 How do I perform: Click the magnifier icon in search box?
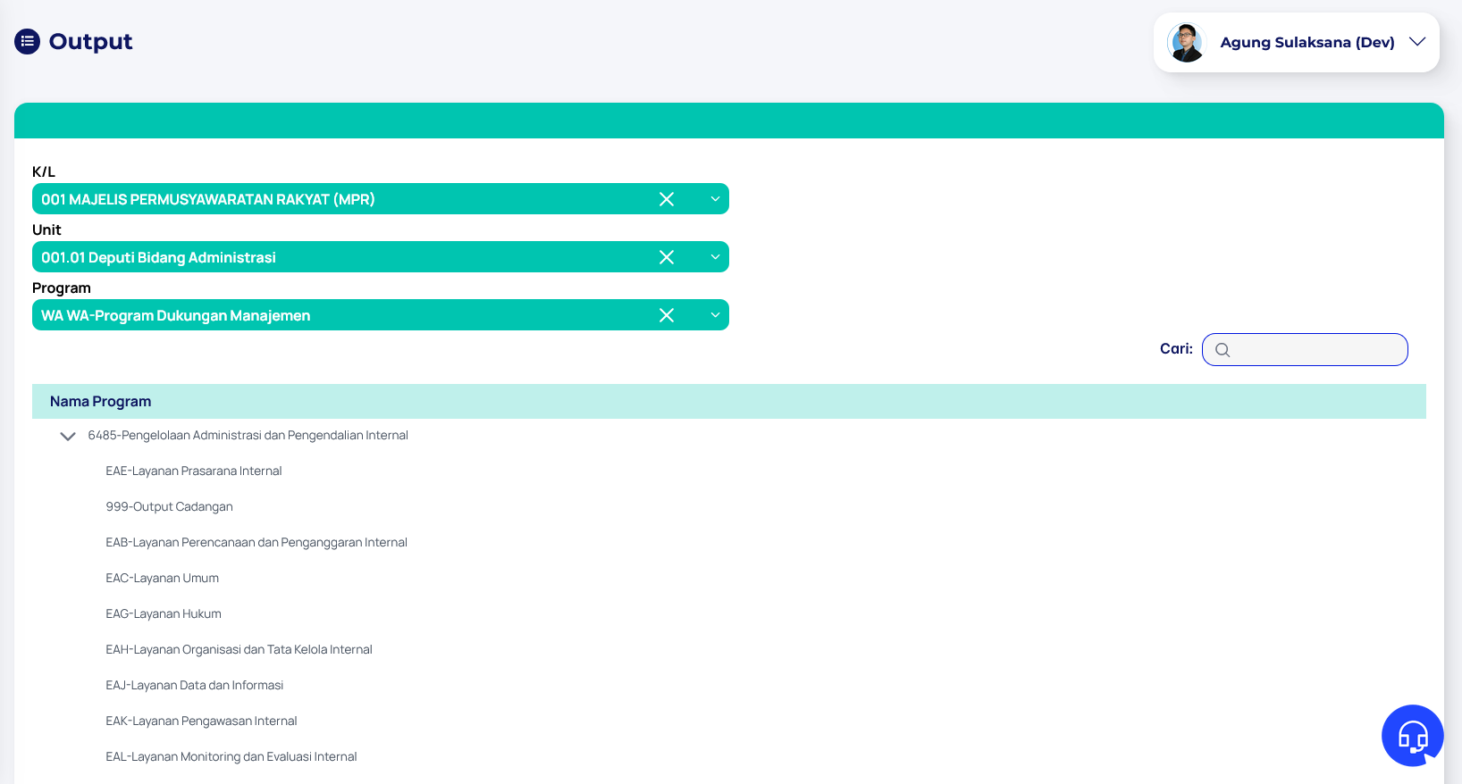tap(1223, 350)
